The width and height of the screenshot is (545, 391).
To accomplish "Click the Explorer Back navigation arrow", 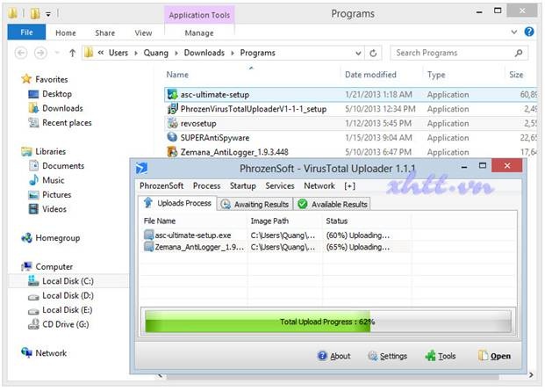I will (x=21, y=53).
